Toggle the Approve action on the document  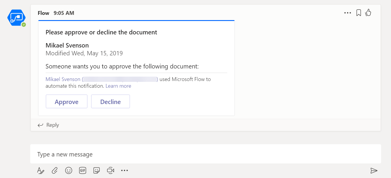point(66,101)
